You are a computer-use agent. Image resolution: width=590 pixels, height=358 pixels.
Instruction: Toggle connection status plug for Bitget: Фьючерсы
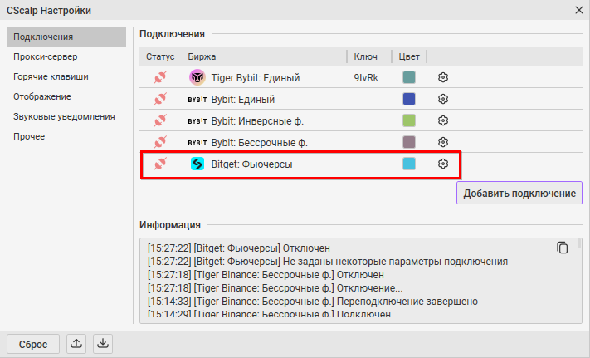coord(160,164)
